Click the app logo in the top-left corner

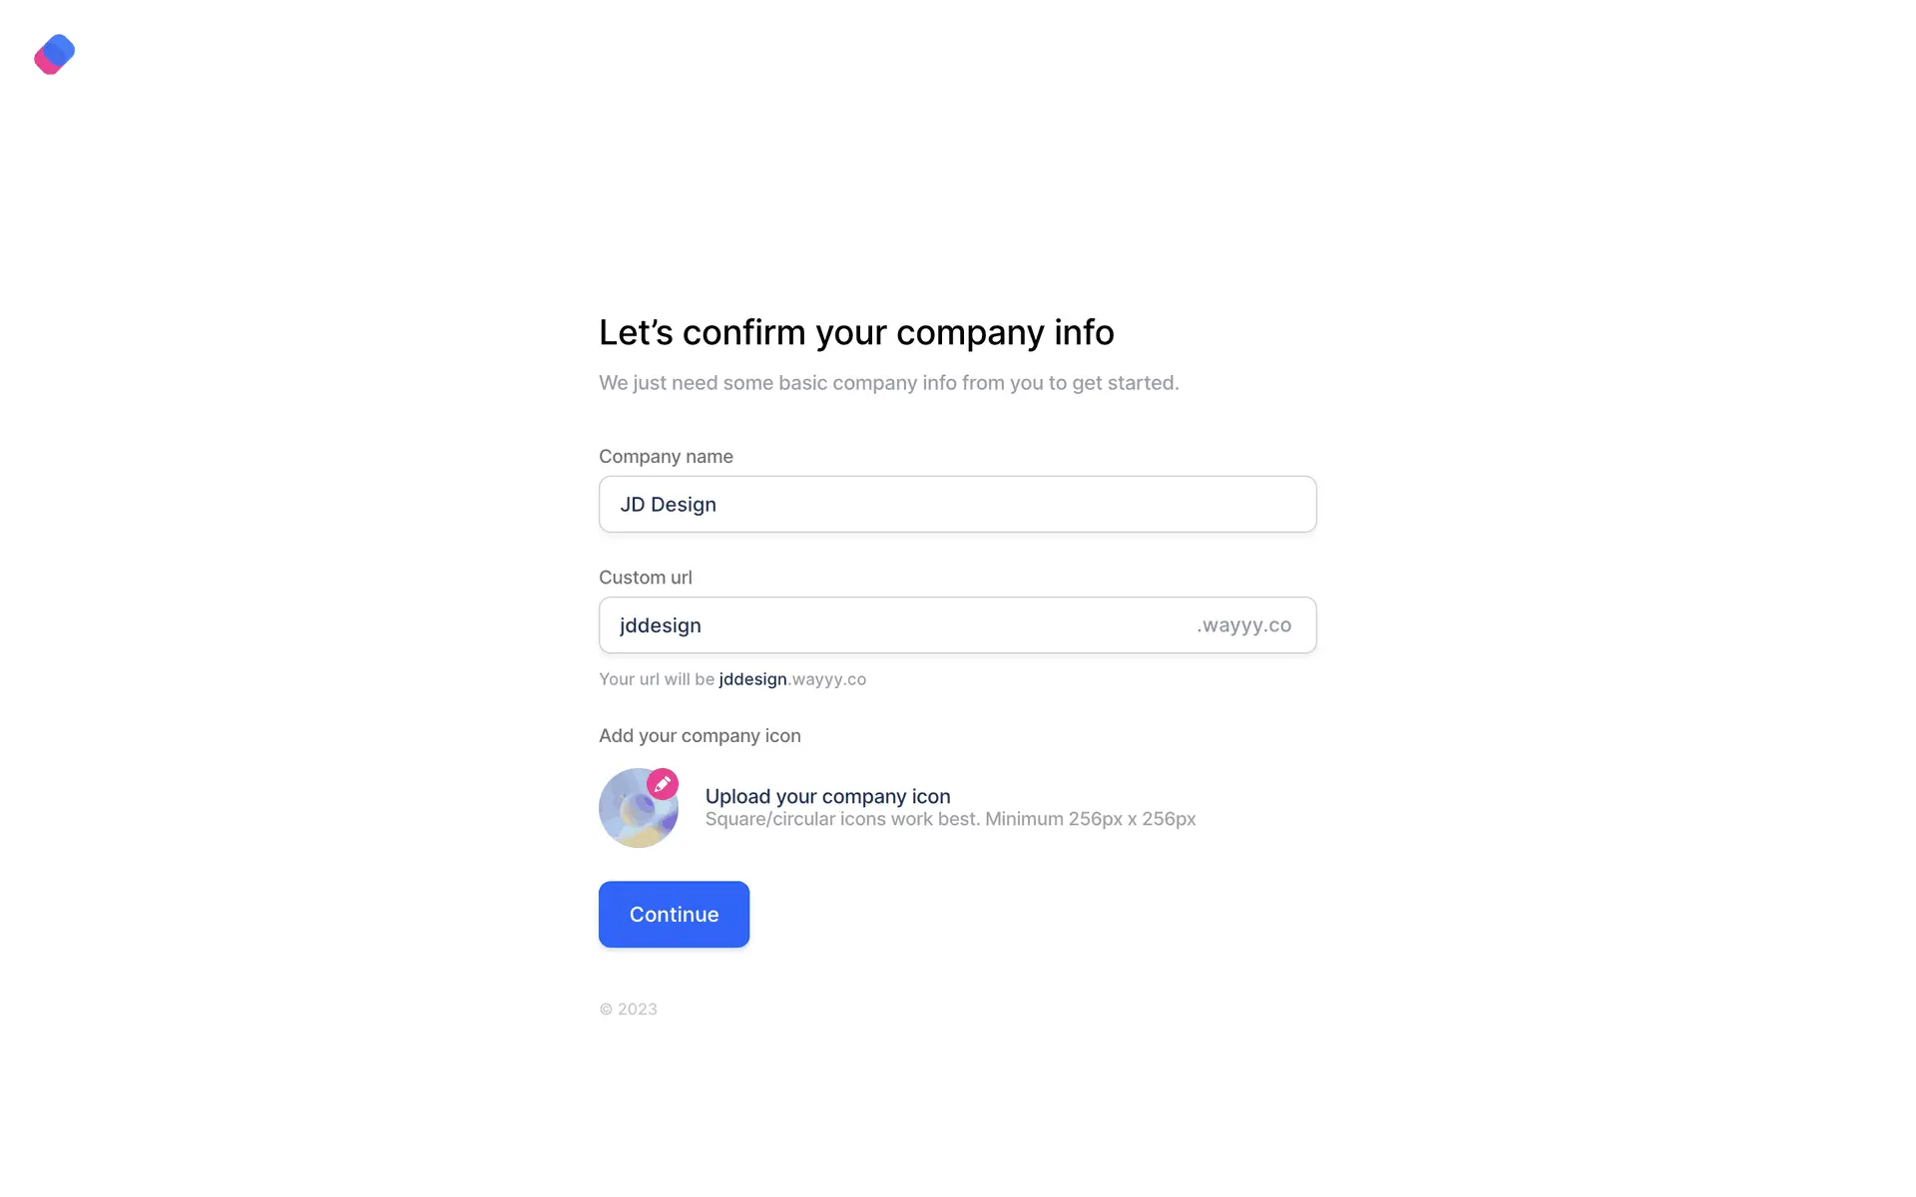click(55, 54)
